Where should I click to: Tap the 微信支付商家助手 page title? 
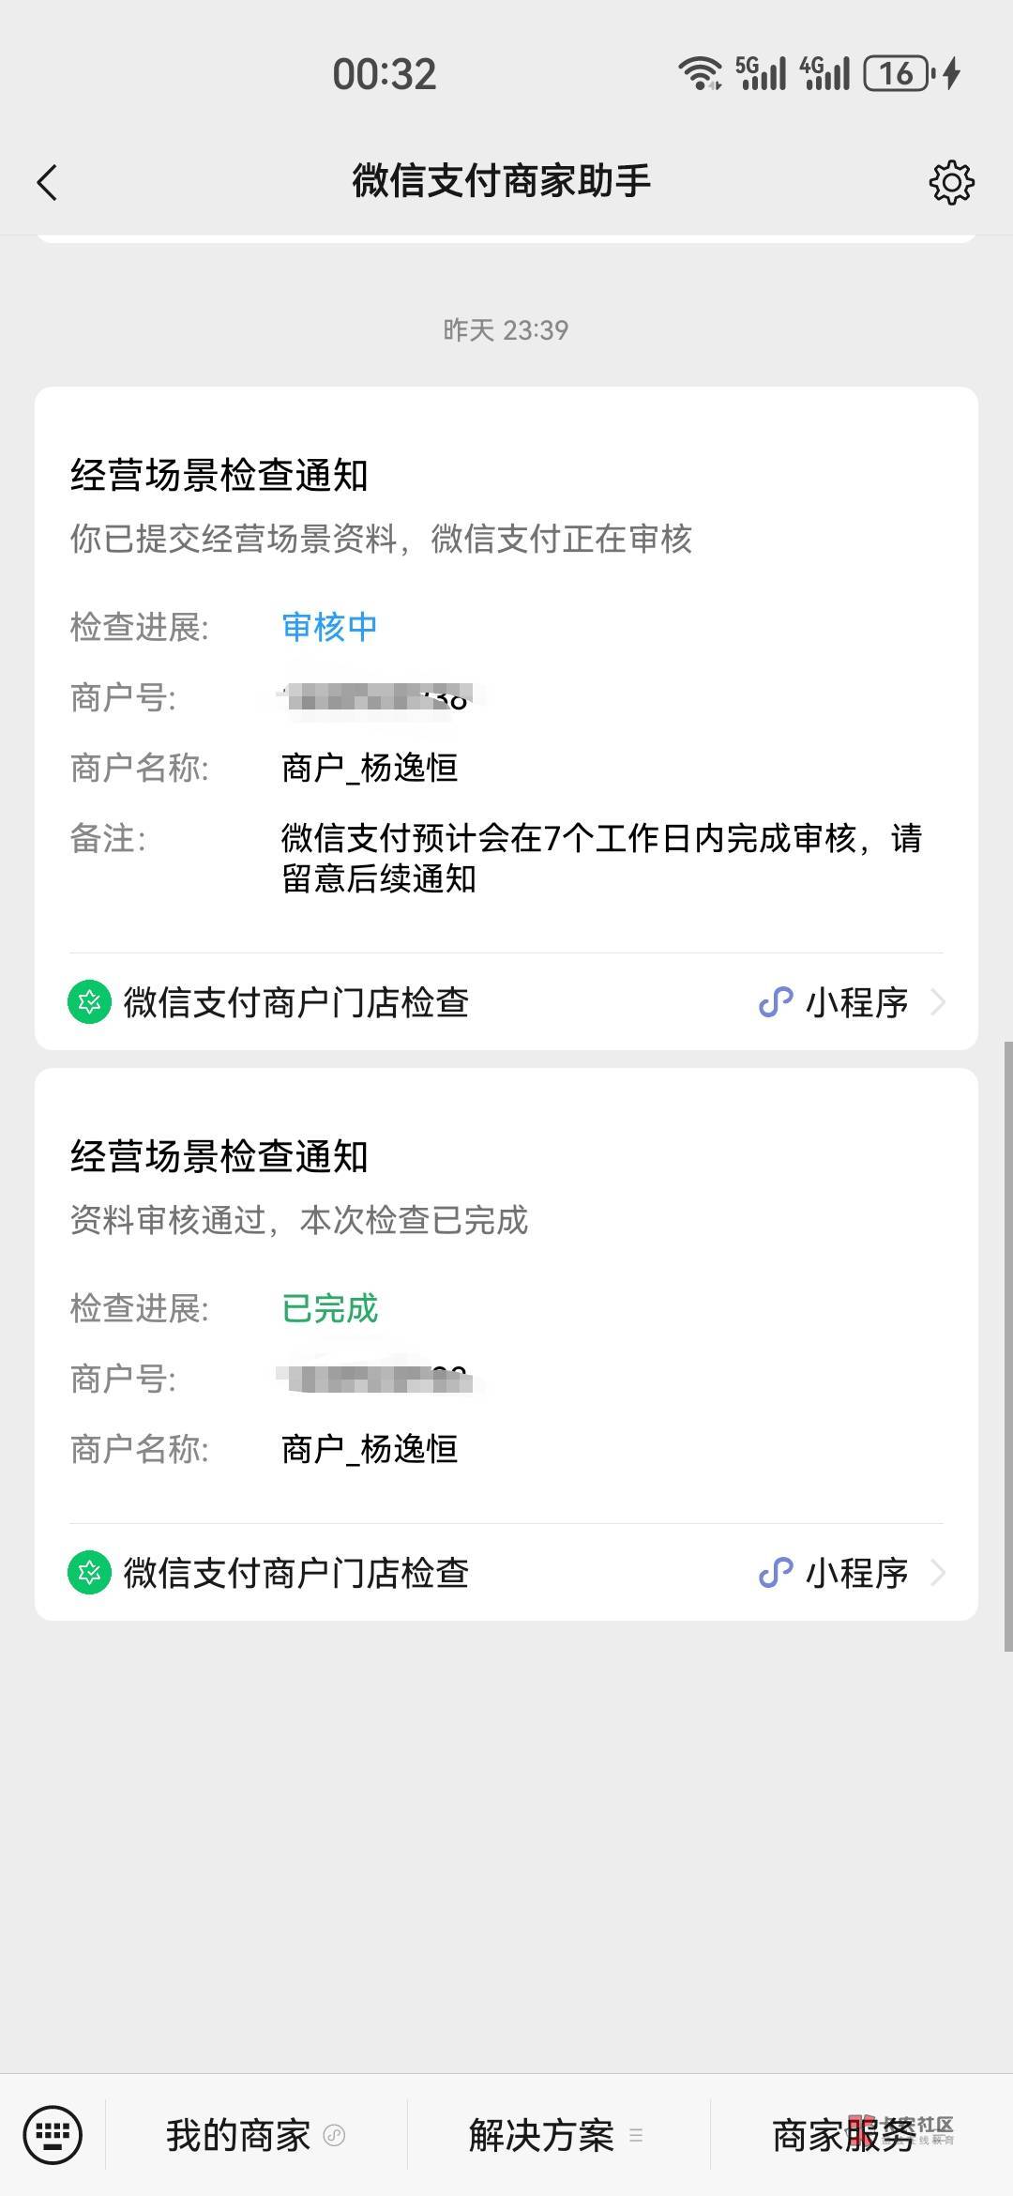coord(501,180)
